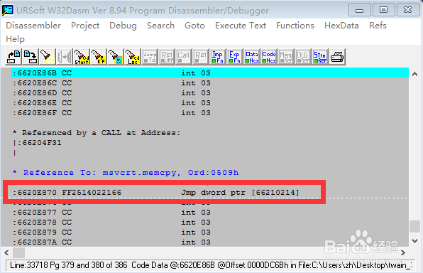Open Imported Functions list (Imp Fn)
Viewport: 423px width, 273px height.
coord(218,57)
